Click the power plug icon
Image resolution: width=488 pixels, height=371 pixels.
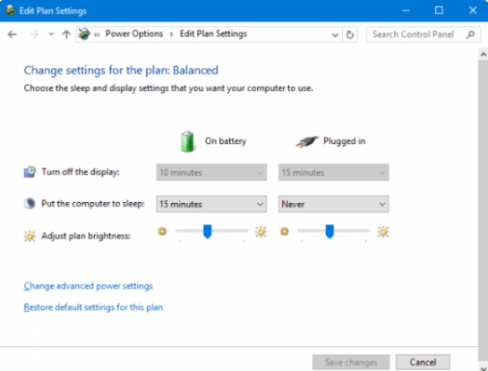point(306,141)
